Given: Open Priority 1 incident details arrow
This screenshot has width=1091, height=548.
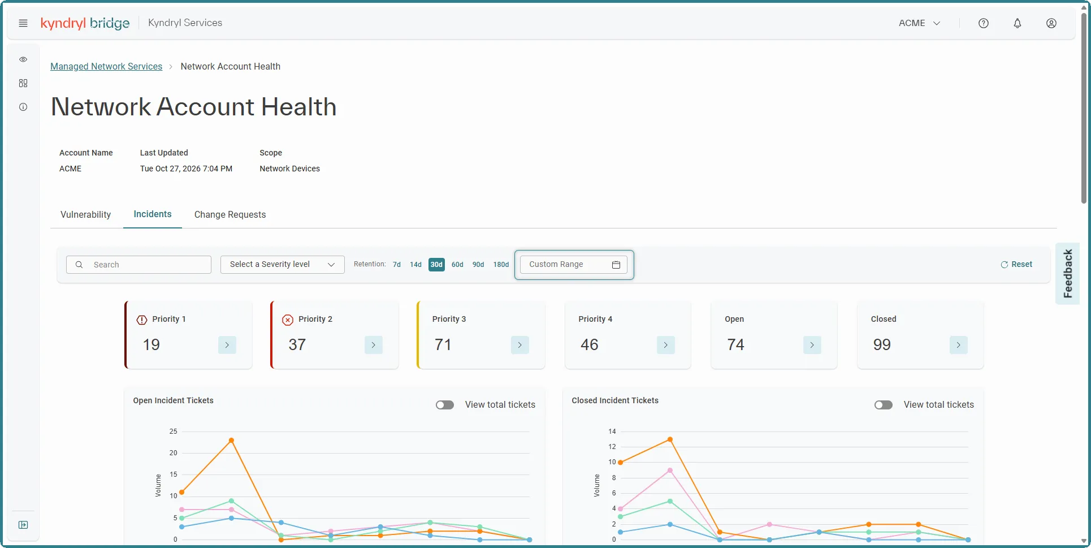Looking at the screenshot, I should 227,345.
